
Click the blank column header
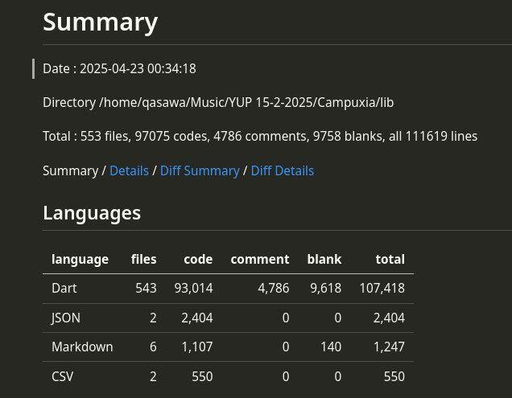click(324, 259)
